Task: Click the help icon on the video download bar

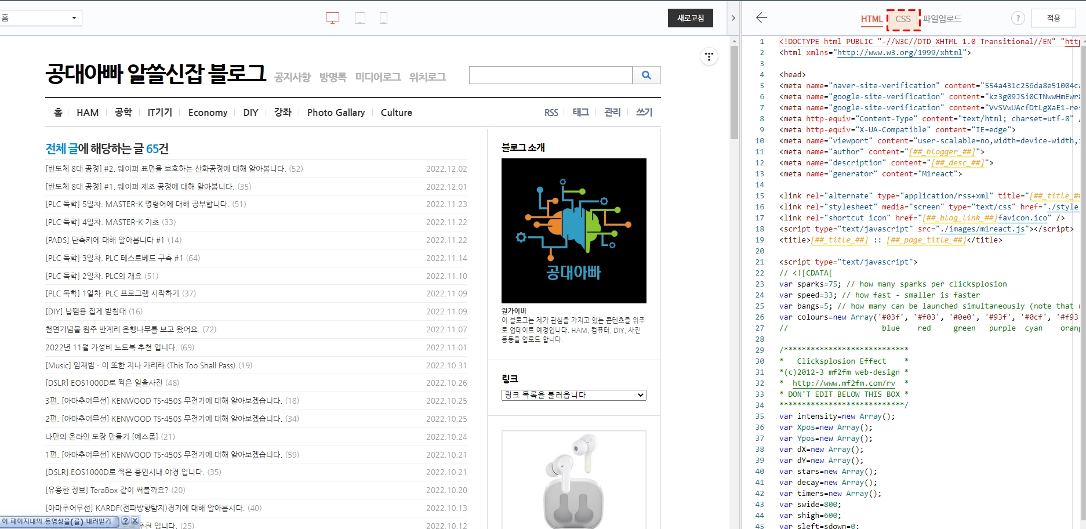Action: pyautogui.click(x=125, y=521)
